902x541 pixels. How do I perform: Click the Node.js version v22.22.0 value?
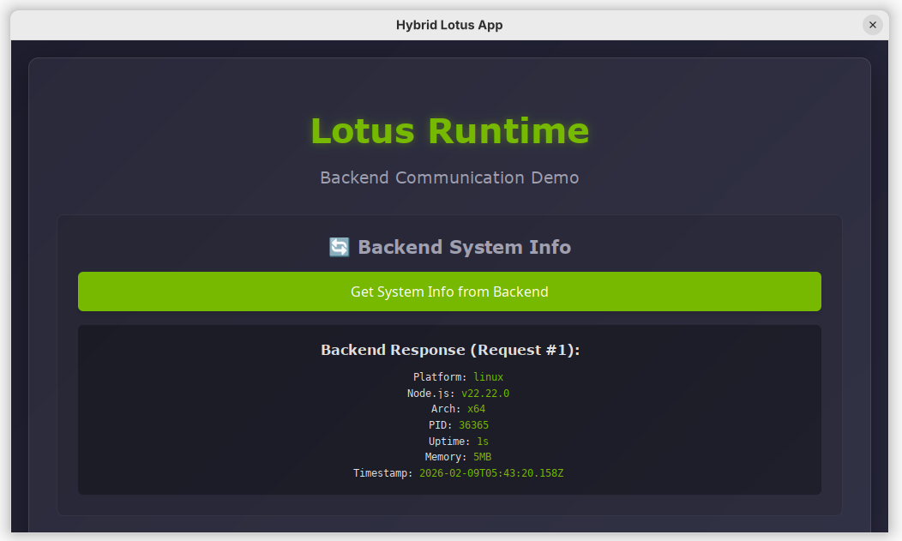tap(485, 394)
